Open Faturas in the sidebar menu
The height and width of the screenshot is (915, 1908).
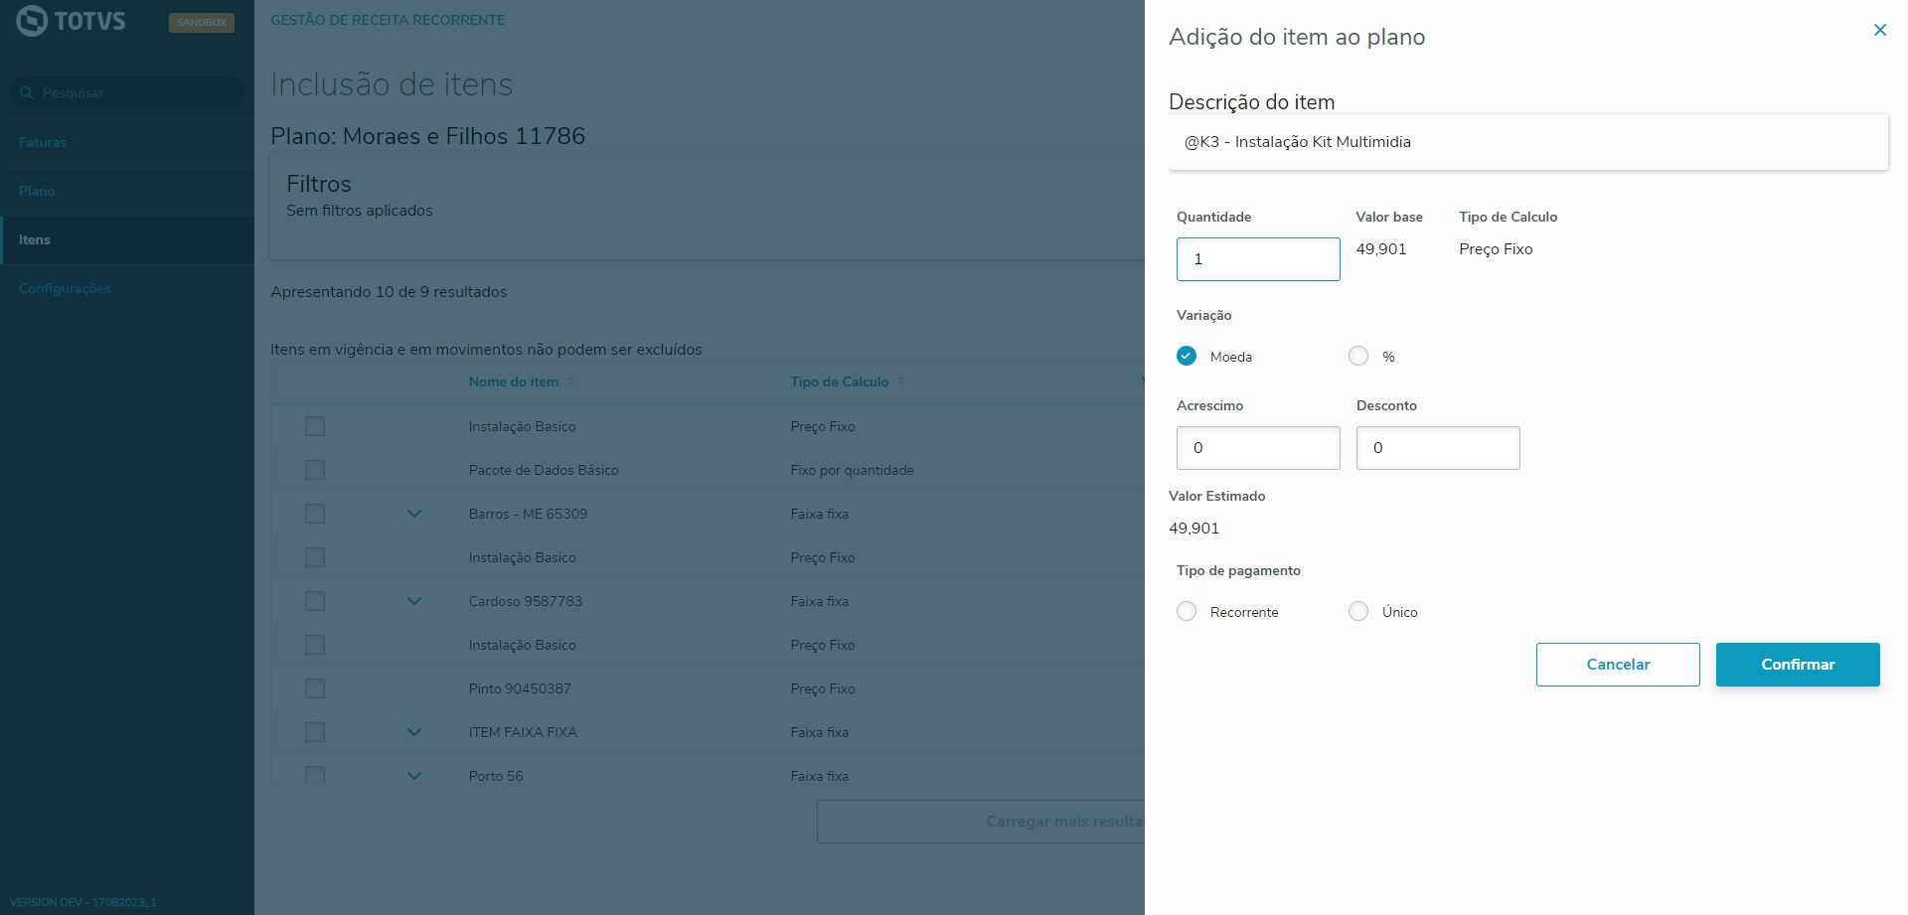tap(43, 142)
